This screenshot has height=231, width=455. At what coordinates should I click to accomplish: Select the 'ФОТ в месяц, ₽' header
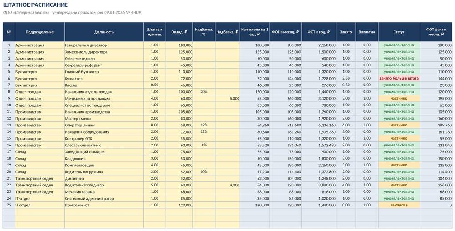(x=286, y=32)
